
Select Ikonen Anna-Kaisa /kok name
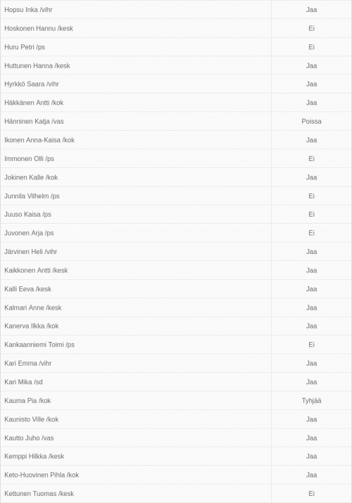[x=39, y=140]
